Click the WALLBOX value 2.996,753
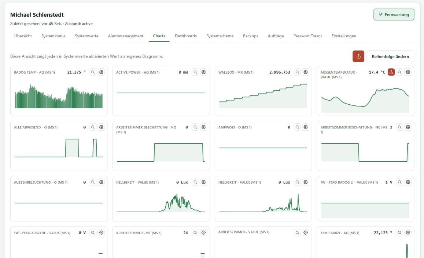 [280, 72]
